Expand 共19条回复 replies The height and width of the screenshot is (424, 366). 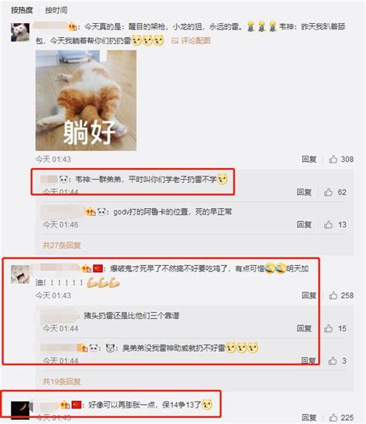62,382
